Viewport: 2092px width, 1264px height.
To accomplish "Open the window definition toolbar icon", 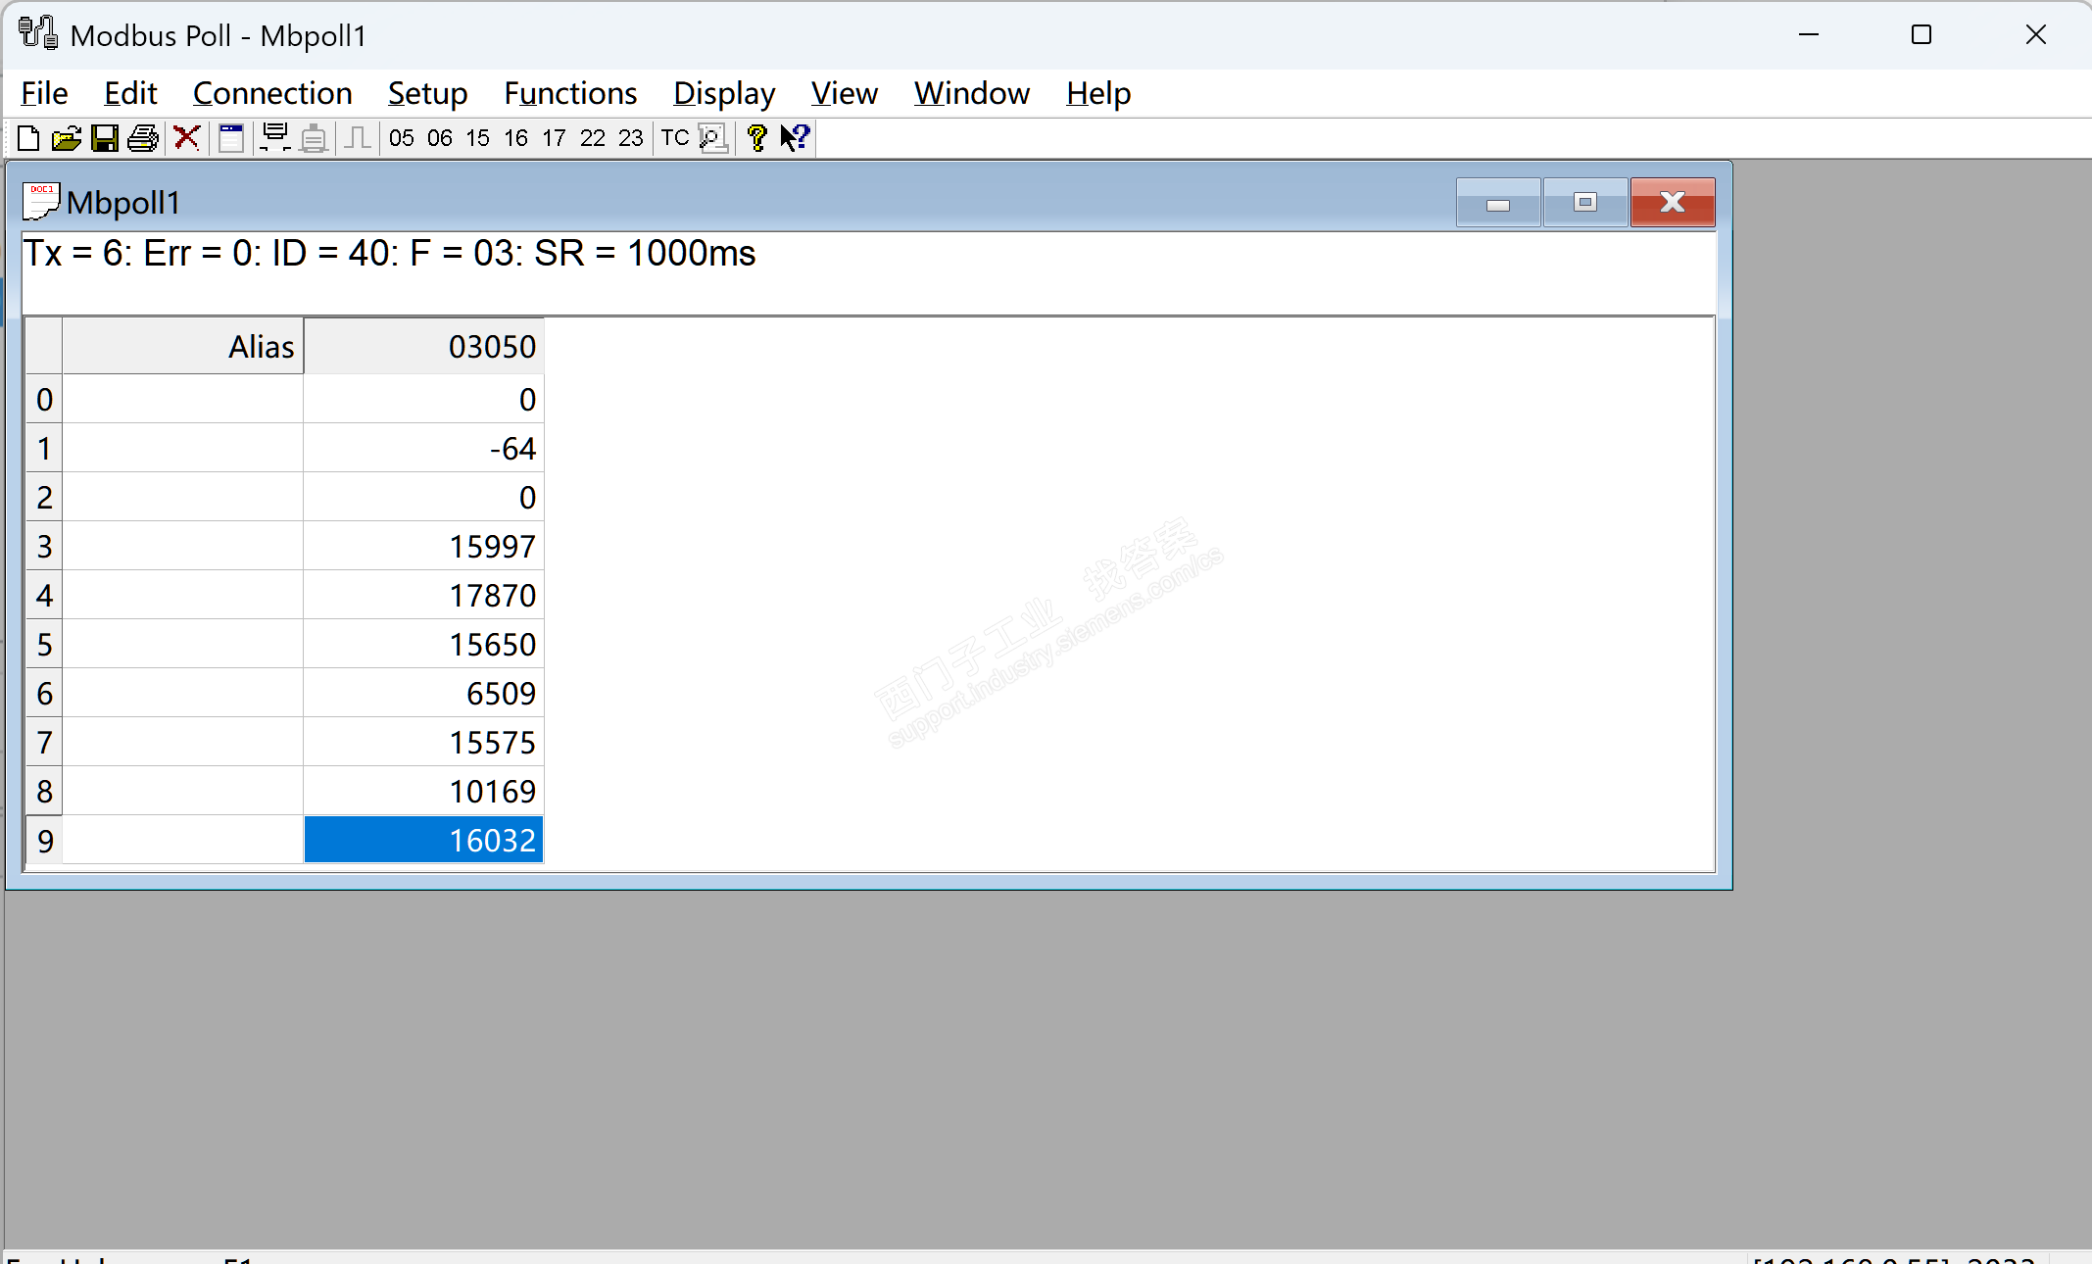I will (231, 138).
